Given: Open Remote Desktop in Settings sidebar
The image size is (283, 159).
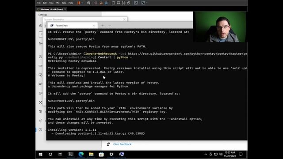Looking at the screenshot, I should pyautogui.click(x=40, y=121).
